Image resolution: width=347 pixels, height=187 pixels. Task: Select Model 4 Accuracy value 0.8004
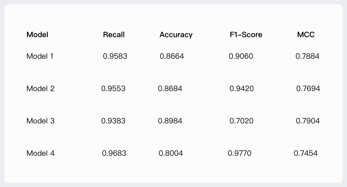[171, 153]
